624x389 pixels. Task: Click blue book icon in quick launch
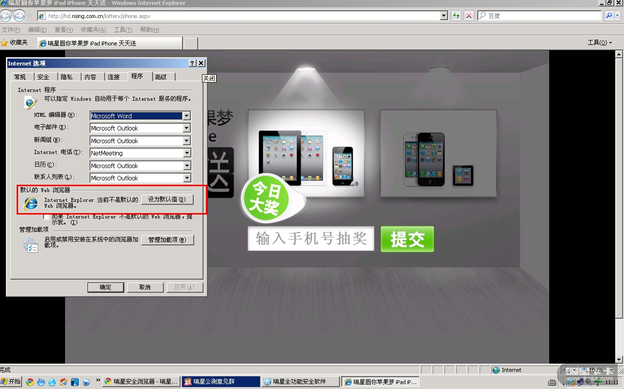(75, 382)
